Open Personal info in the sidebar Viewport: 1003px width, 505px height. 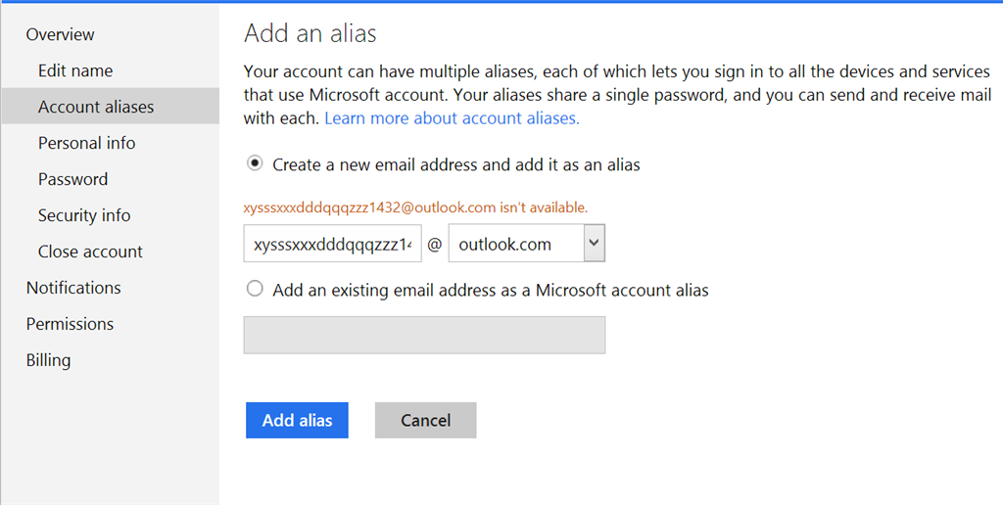tap(86, 143)
